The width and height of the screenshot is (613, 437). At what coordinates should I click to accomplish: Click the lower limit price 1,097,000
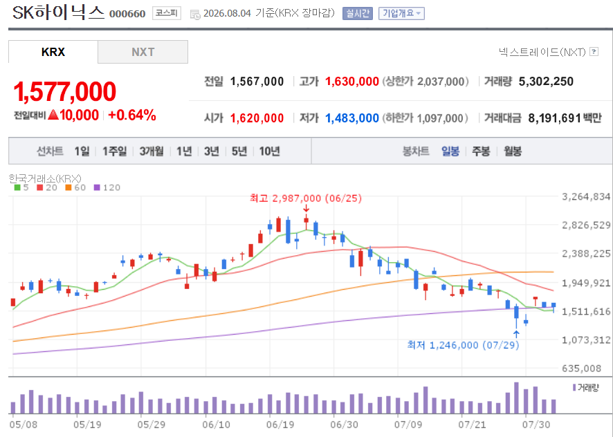click(440, 118)
